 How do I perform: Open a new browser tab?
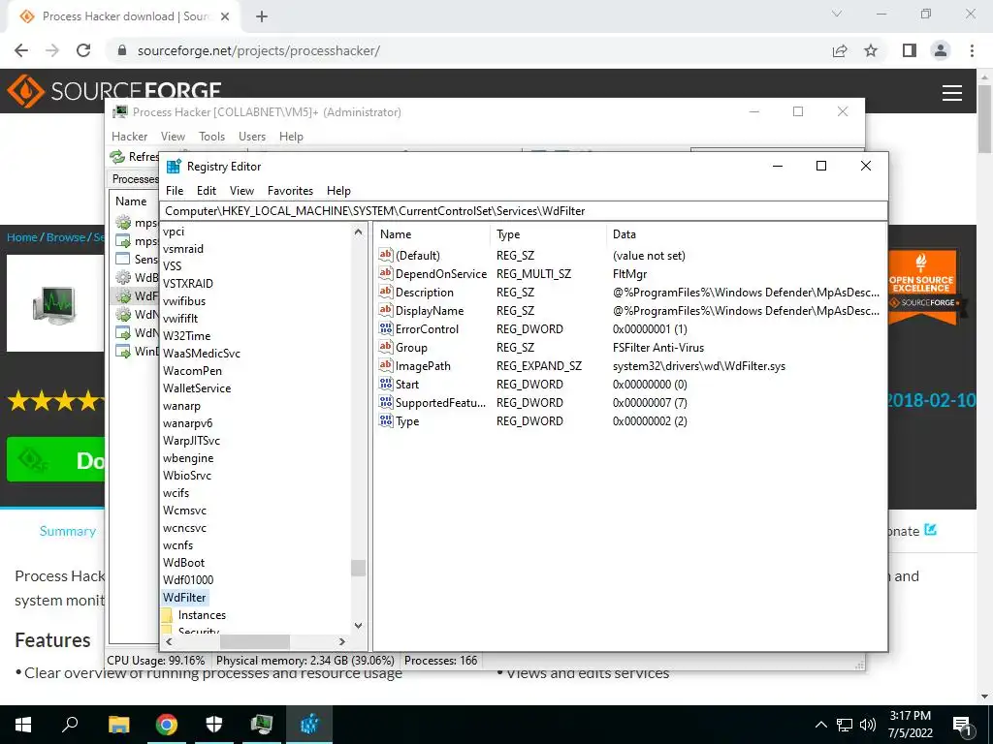[262, 16]
